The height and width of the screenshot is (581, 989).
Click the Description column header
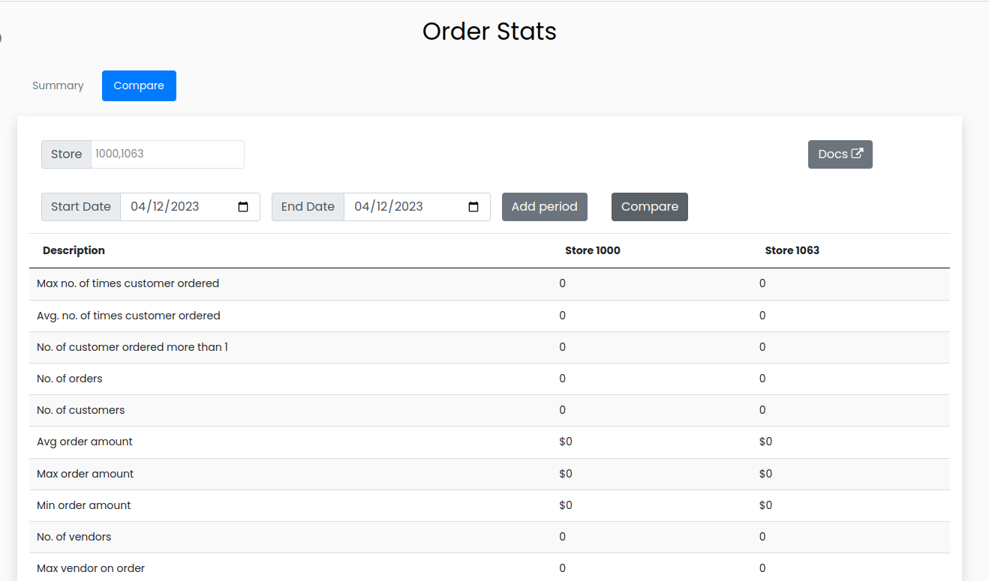point(74,250)
